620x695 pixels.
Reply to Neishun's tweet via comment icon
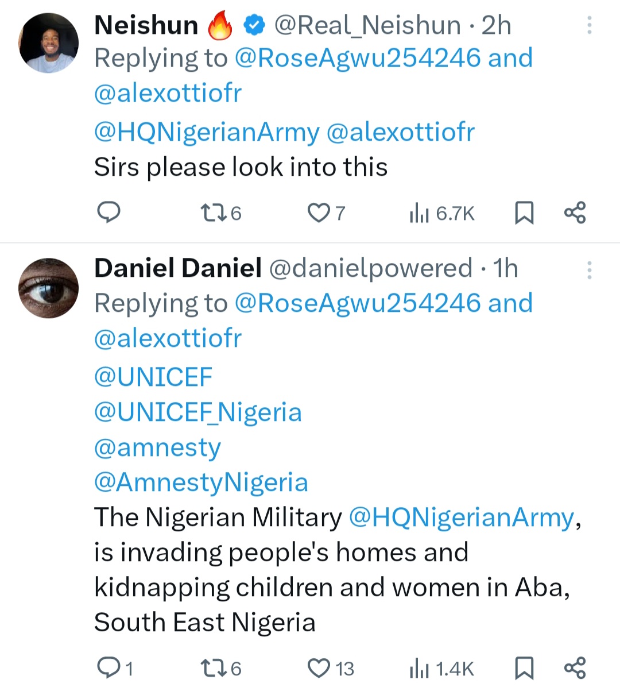pos(108,213)
